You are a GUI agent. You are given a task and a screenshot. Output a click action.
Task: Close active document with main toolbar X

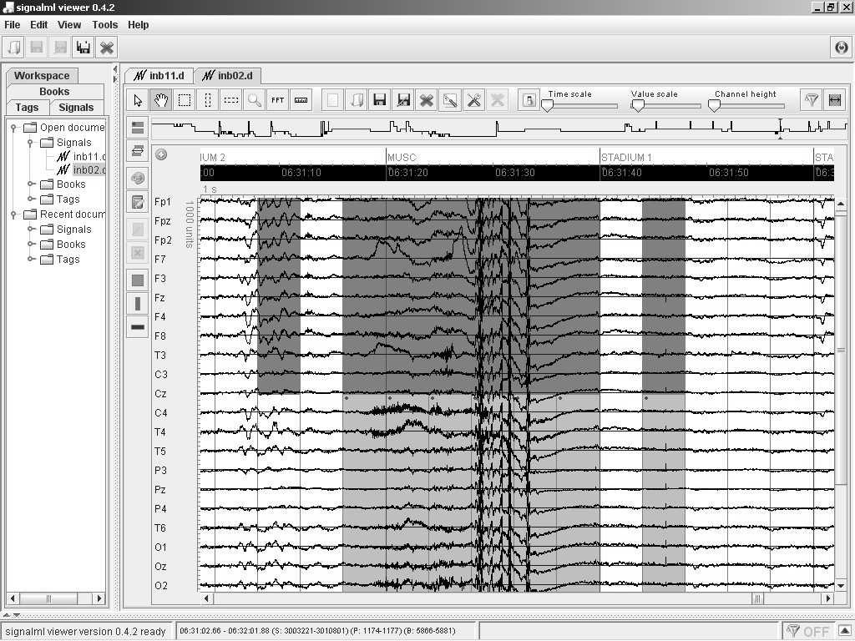107,48
